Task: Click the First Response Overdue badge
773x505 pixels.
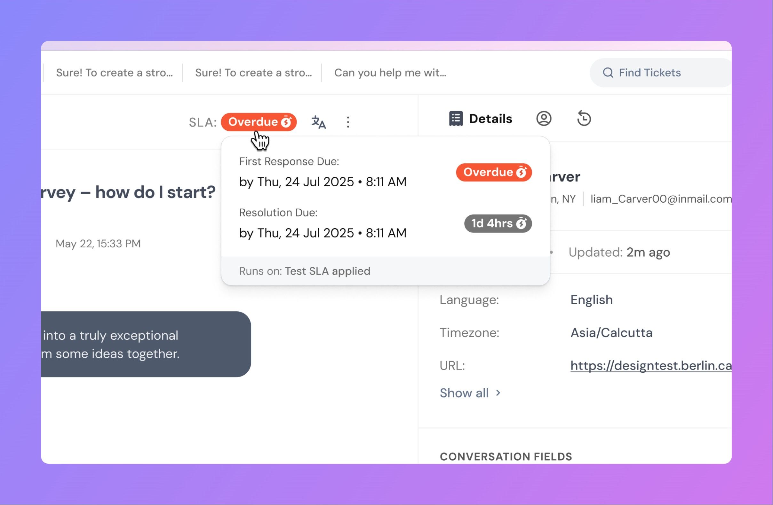Action: click(494, 172)
